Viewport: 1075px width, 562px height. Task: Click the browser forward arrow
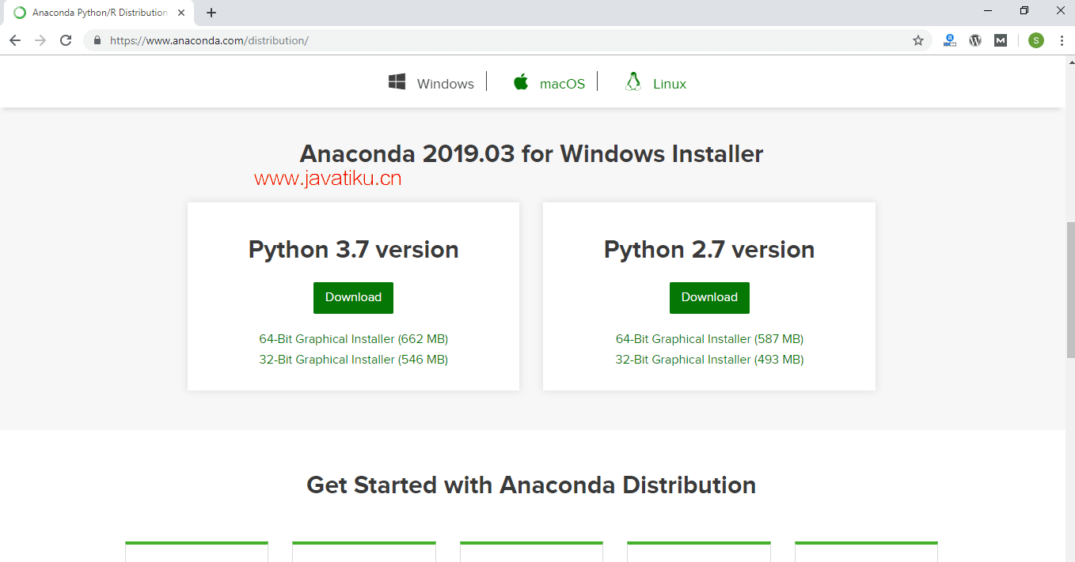40,40
